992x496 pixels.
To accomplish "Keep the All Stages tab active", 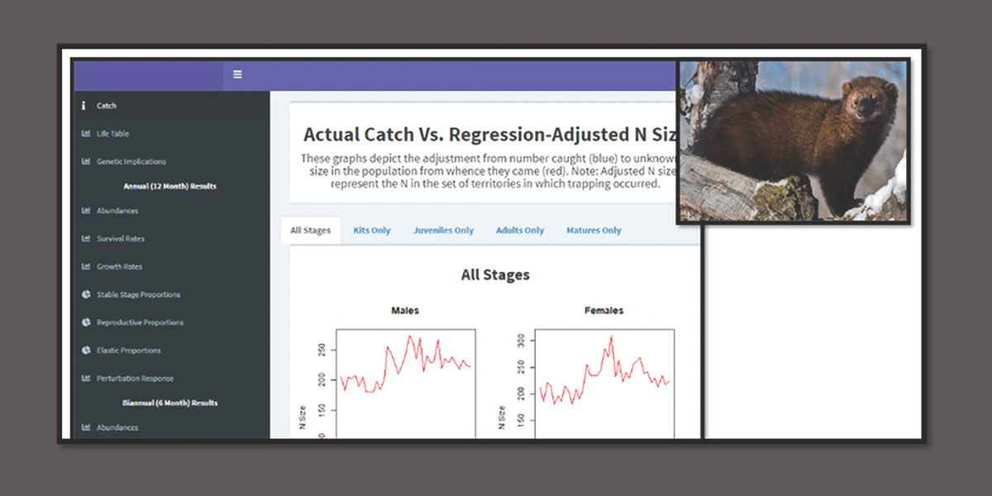I will point(311,230).
